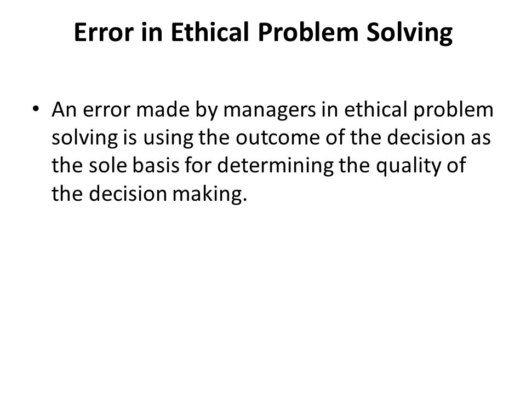Screen dimensions: 526x394
Task: Click the word 'made' in the first line
Action: 163,109
